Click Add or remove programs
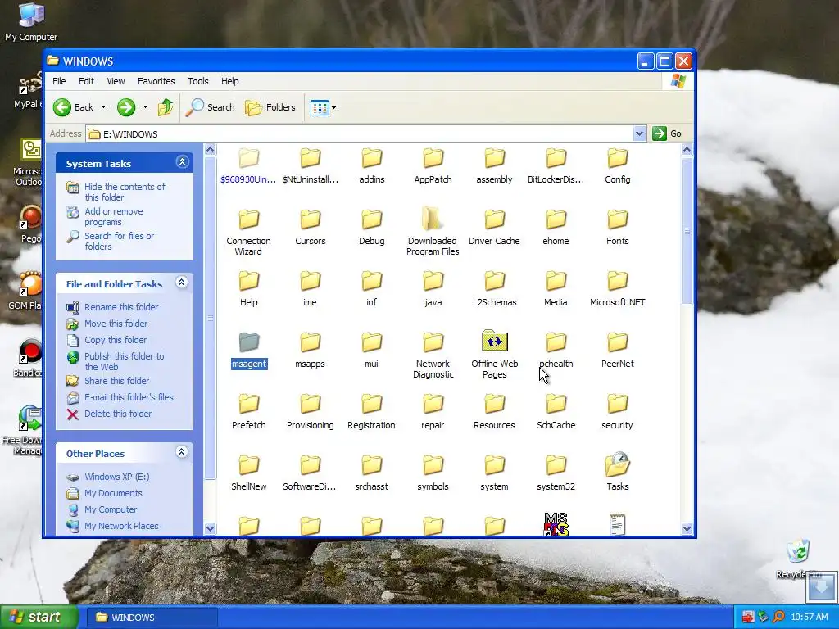 [x=105, y=216]
